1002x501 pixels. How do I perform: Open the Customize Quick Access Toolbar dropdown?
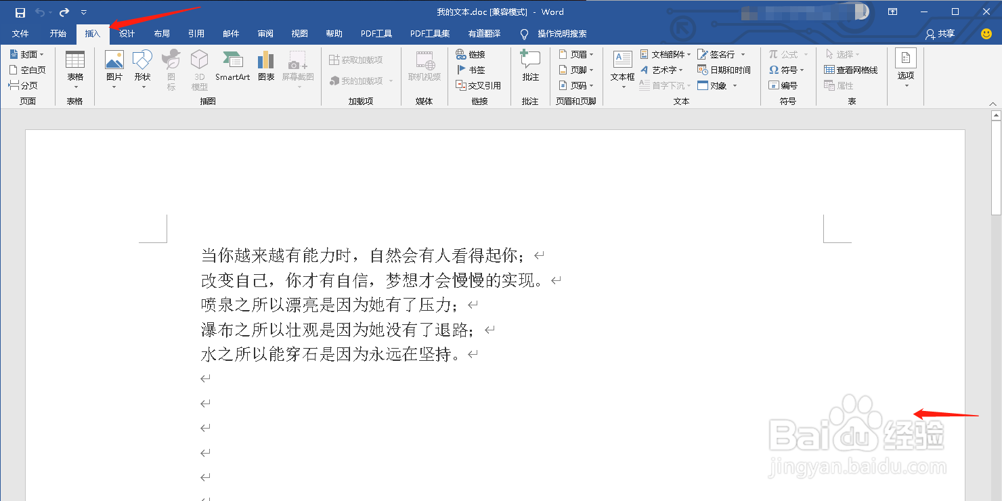83,12
